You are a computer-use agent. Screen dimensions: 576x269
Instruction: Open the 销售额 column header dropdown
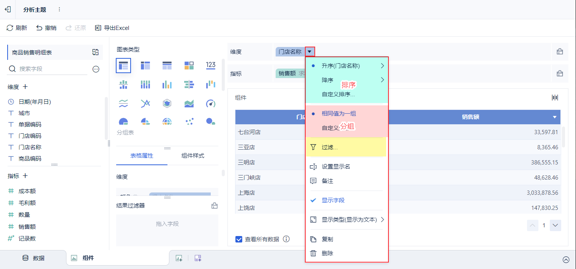pyautogui.click(x=555, y=117)
